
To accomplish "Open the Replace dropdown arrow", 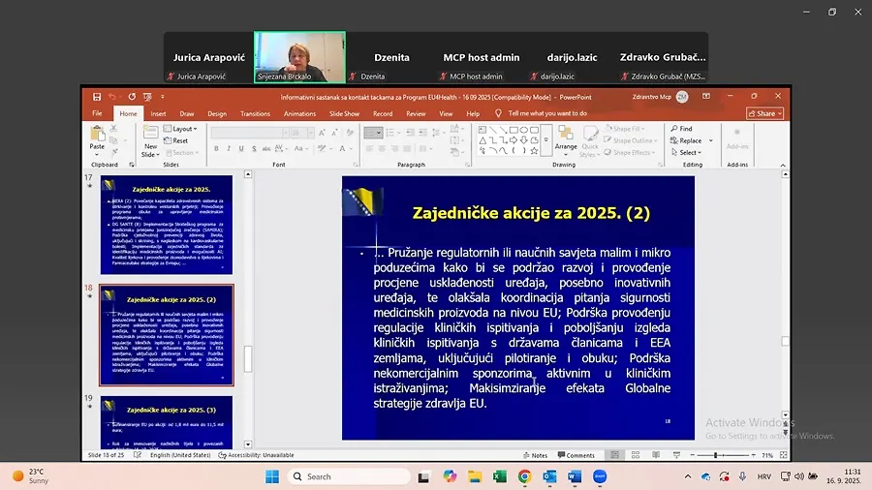I will pyautogui.click(x=710, y=140).
